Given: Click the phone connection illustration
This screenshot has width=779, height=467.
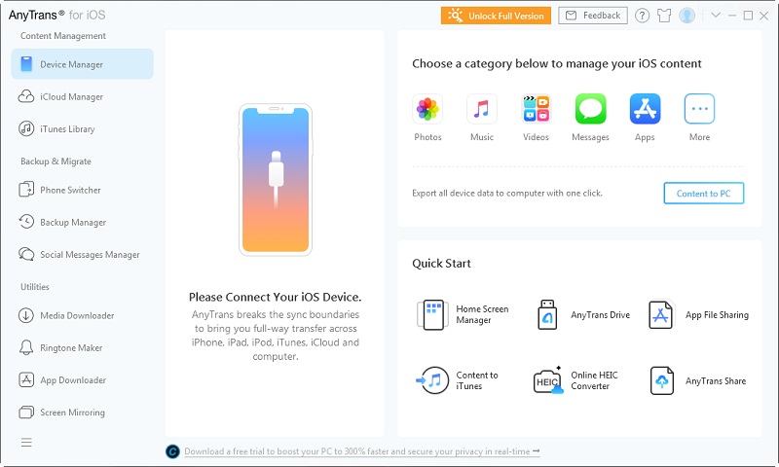Looking at the screenshot, I should 276,180.
